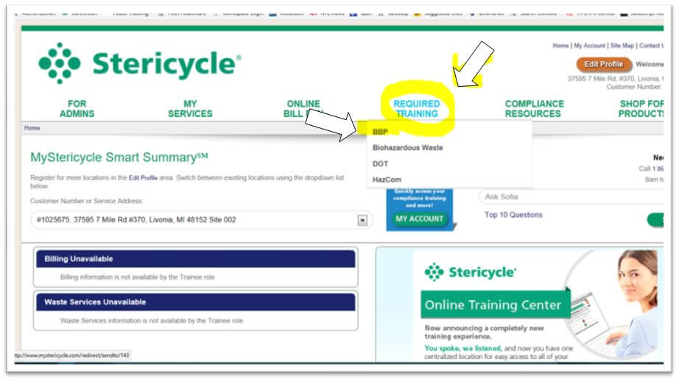Open the Site Map link
676x382 pixels.
[622, 46]
